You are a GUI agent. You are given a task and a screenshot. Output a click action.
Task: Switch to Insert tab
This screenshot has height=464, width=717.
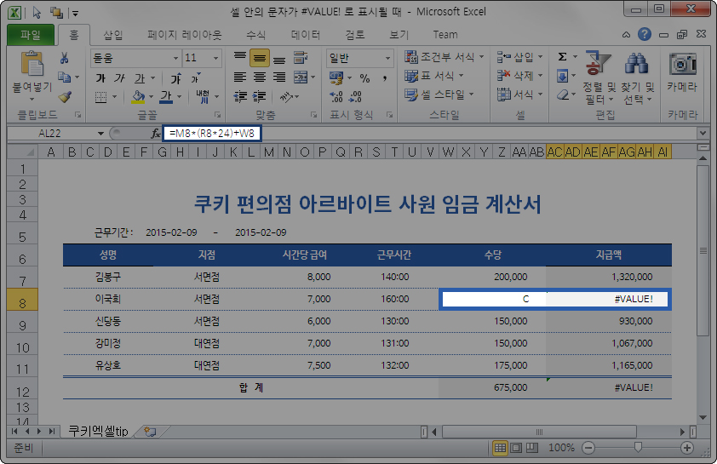[x=112, y=35]
